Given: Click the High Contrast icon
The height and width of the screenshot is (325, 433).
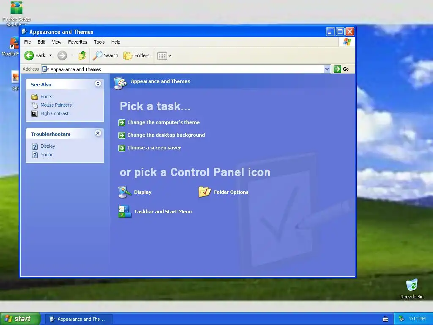Looking at the screenshot, I should tap(34, 113).
